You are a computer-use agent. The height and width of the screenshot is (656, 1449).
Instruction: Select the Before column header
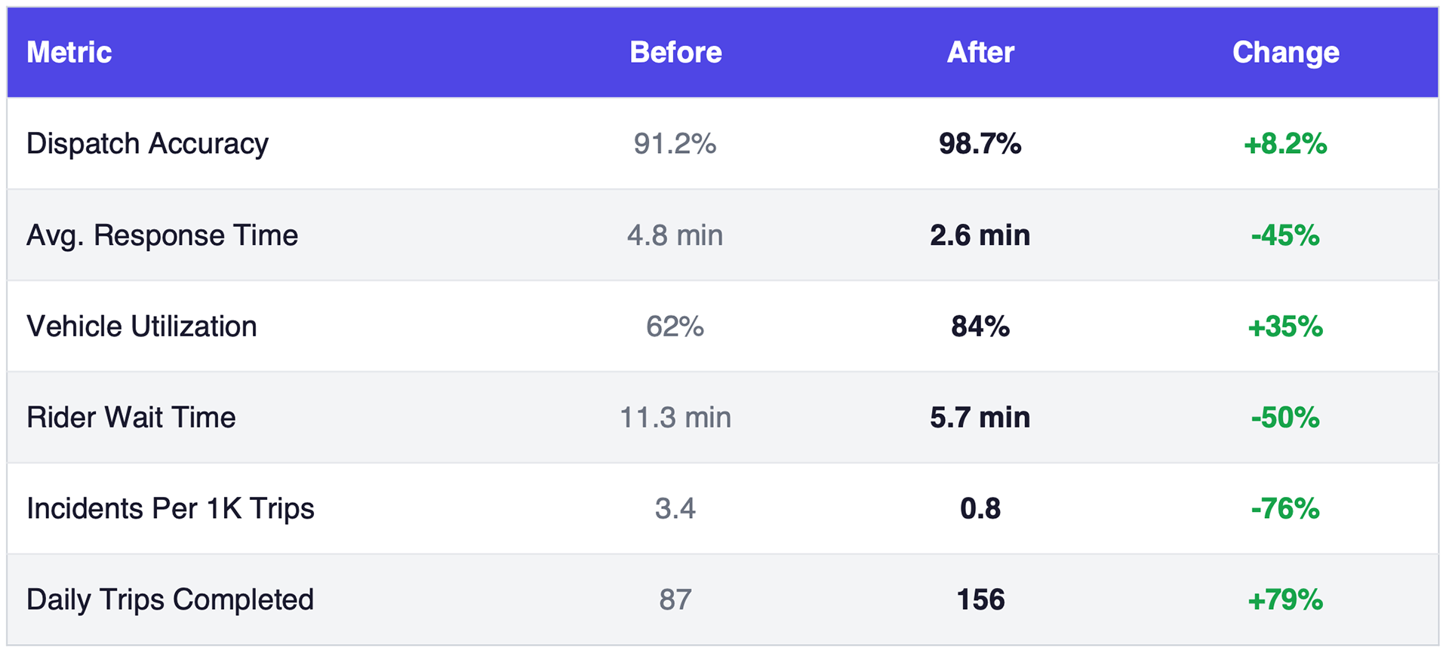pos(675,53)
